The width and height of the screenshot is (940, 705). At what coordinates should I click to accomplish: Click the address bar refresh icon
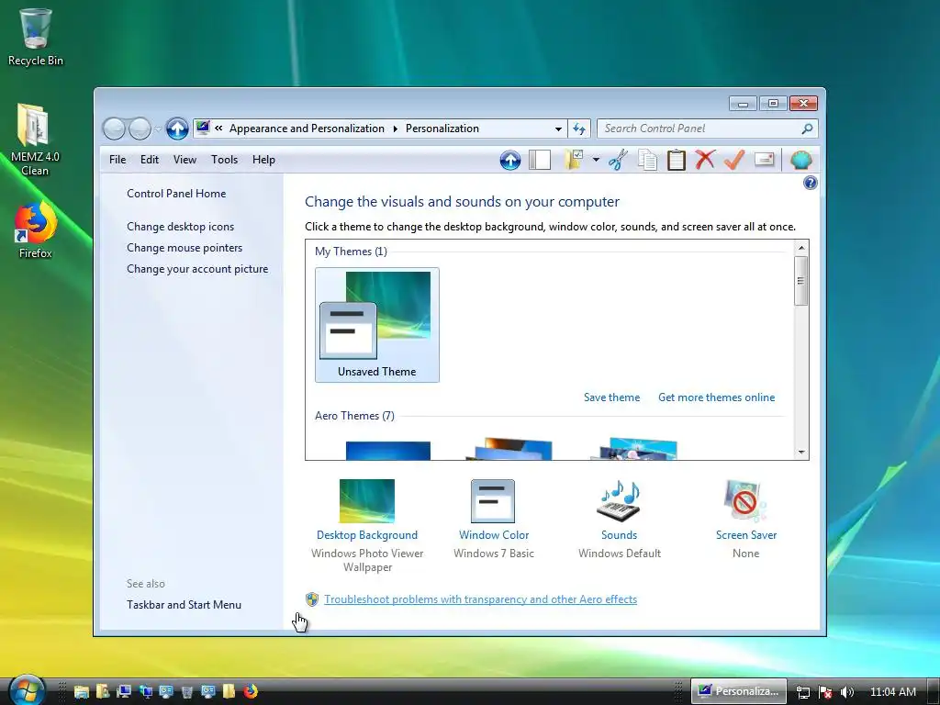(579, 129)
